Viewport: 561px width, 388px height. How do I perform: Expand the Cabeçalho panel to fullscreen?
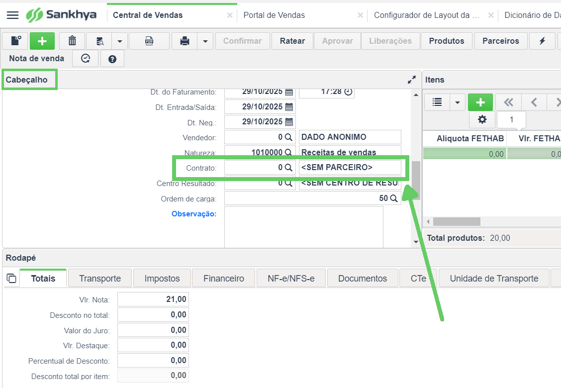[x=412, y=80]
